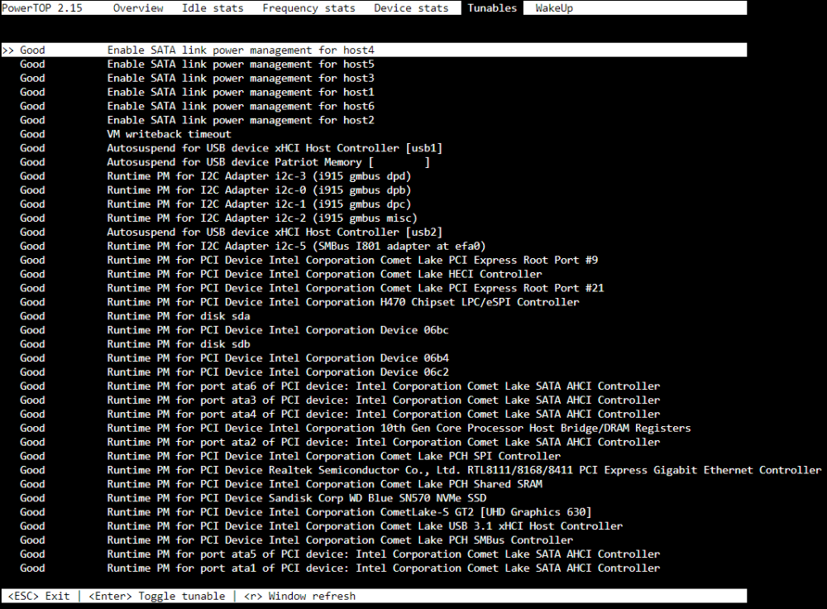
Task: Select PCI Express Root Port #9 row
Action: coord(374,260)
